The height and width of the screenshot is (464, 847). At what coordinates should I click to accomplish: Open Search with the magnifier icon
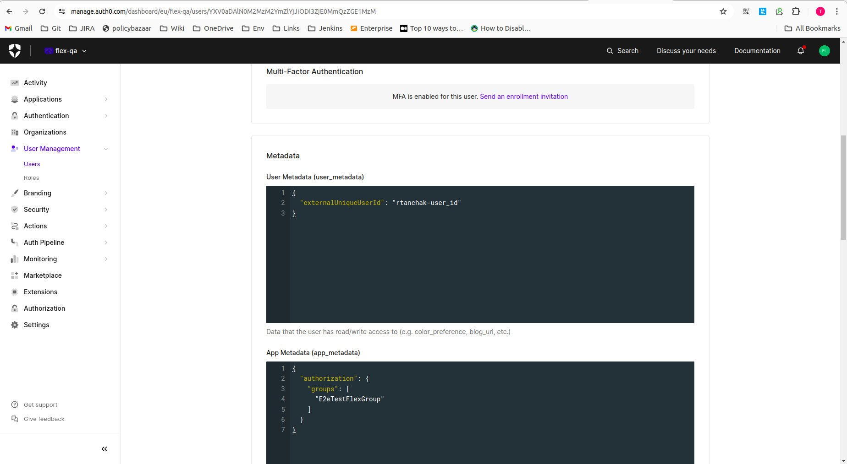click(610, 50)
